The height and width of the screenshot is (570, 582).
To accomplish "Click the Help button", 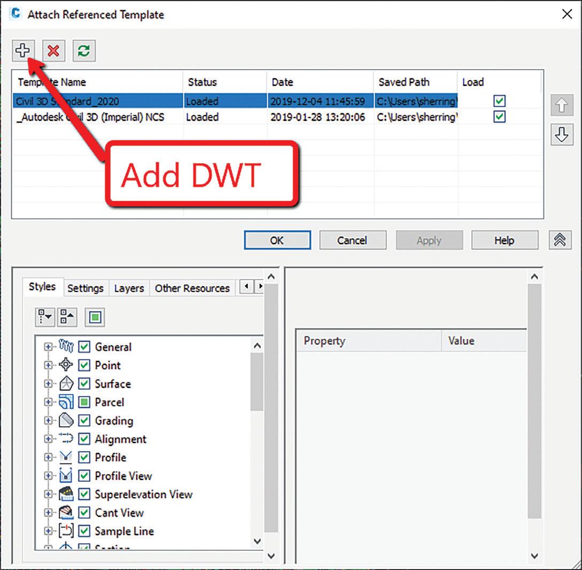I will (505, 240).
